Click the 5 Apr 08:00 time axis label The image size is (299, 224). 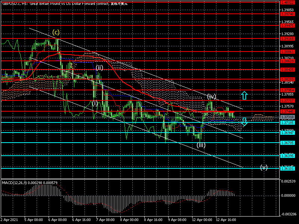click(34, 220)
